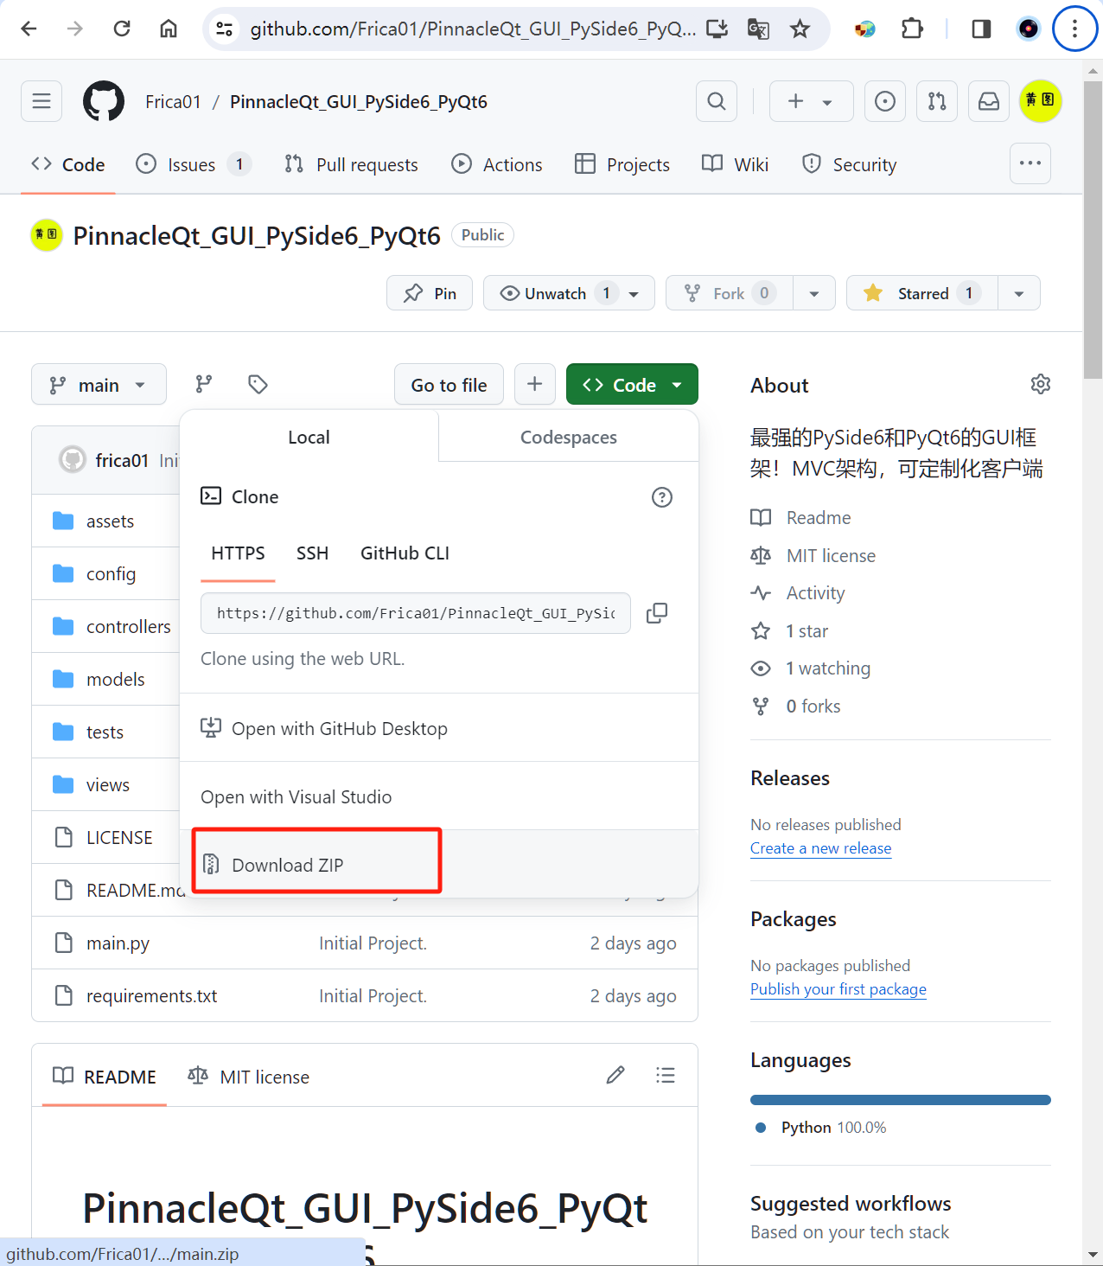This screenshot has height=1266, width=1103.
Task: Select the SSH clone option
Action: click(x=312, y=553)
